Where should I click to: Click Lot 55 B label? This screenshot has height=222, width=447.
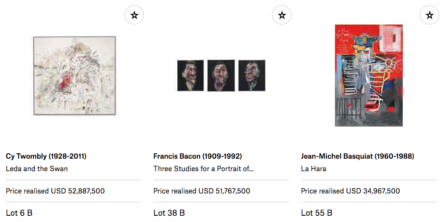point(317,213)
